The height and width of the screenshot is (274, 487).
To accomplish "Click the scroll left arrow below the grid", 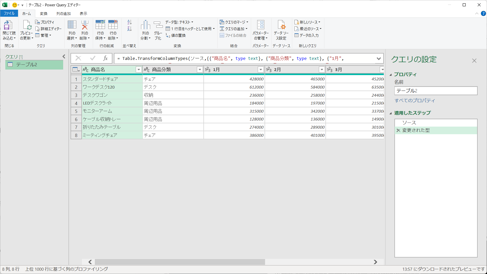I will pyautogui.click(x=90, y=262).
